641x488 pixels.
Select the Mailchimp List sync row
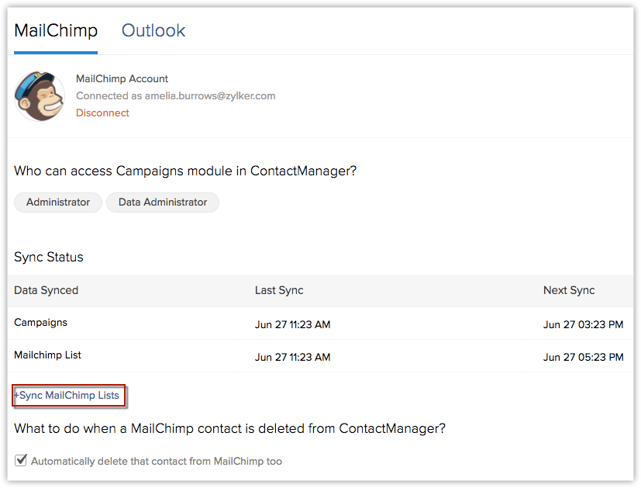tap(321, 356)
